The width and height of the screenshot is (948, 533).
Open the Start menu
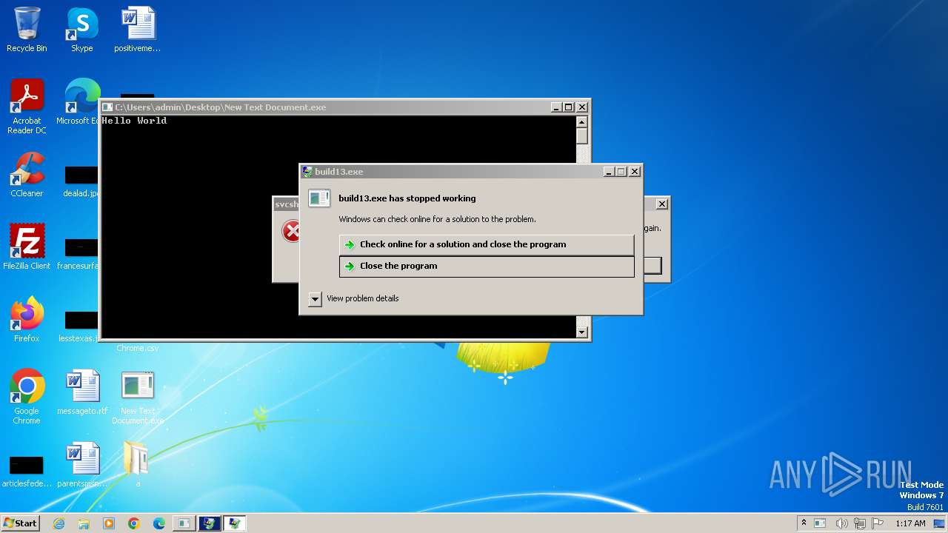(20, 523)
